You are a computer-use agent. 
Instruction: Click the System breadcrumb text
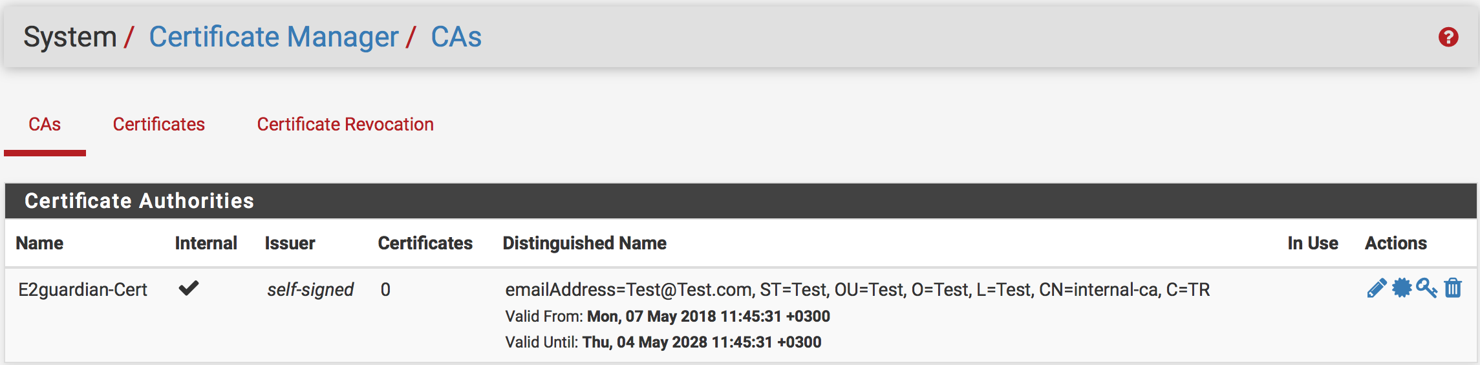pyautogui.click(x=70, y=37)
